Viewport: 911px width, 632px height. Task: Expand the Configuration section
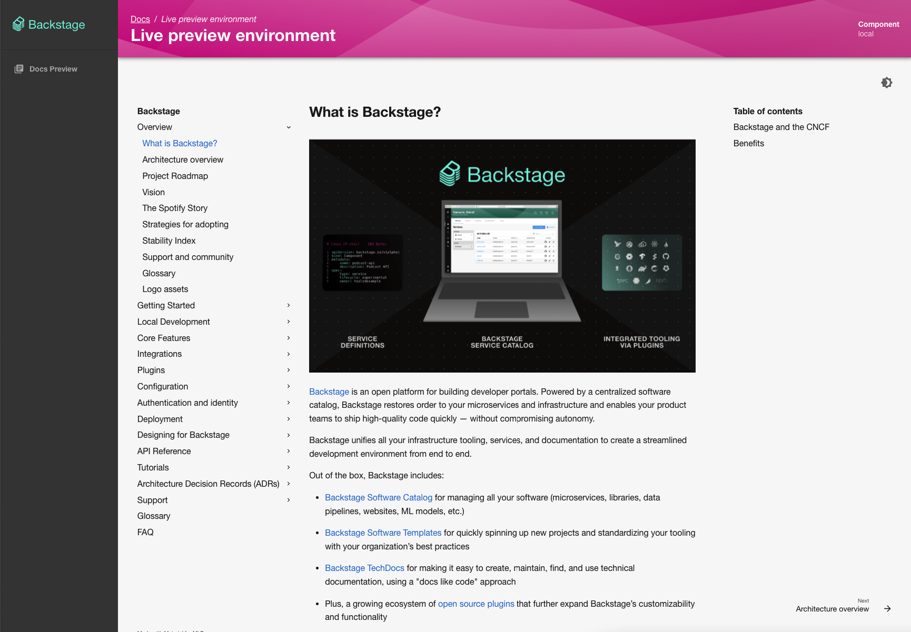(x=289, y=387)
